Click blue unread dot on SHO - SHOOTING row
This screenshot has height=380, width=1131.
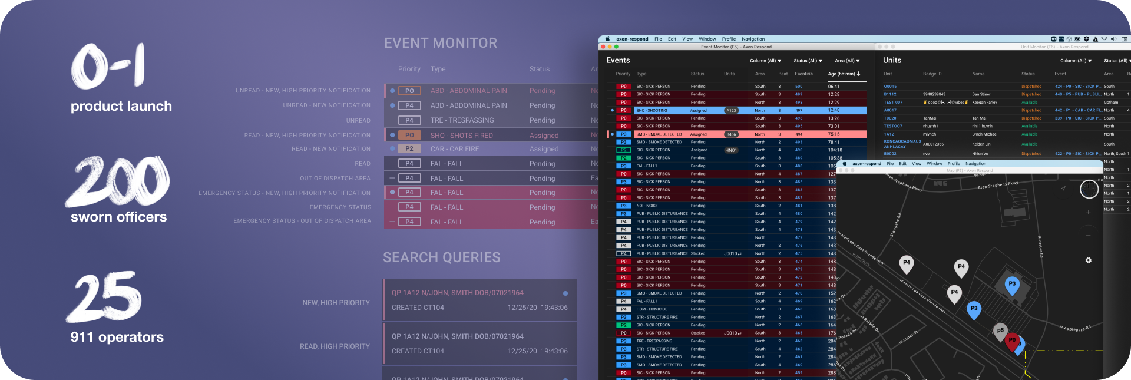pos(612,110)
